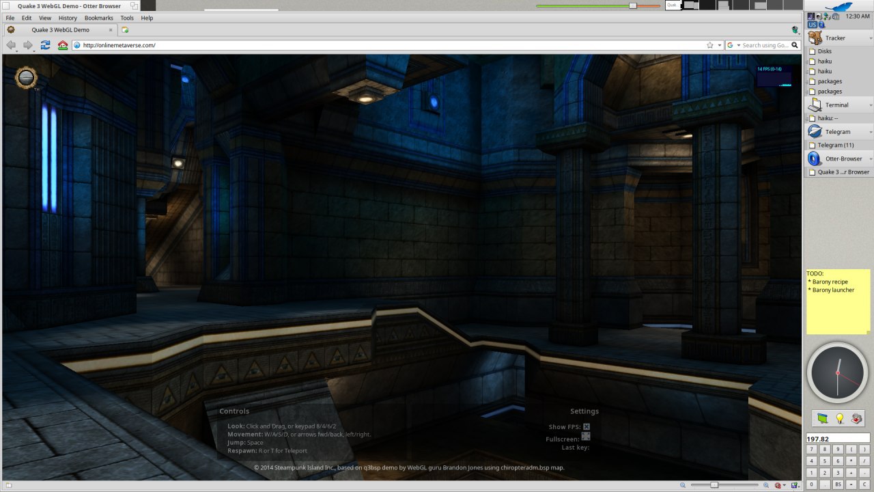Click the 12:30 AM clock

coord(858,16)
